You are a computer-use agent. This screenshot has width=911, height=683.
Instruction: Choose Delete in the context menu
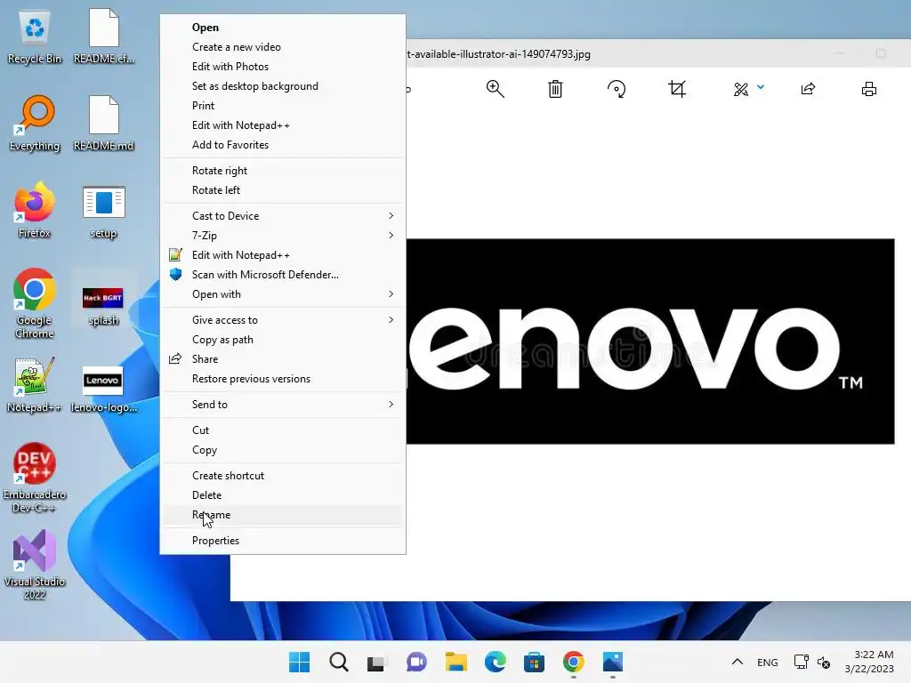point(283,495)
